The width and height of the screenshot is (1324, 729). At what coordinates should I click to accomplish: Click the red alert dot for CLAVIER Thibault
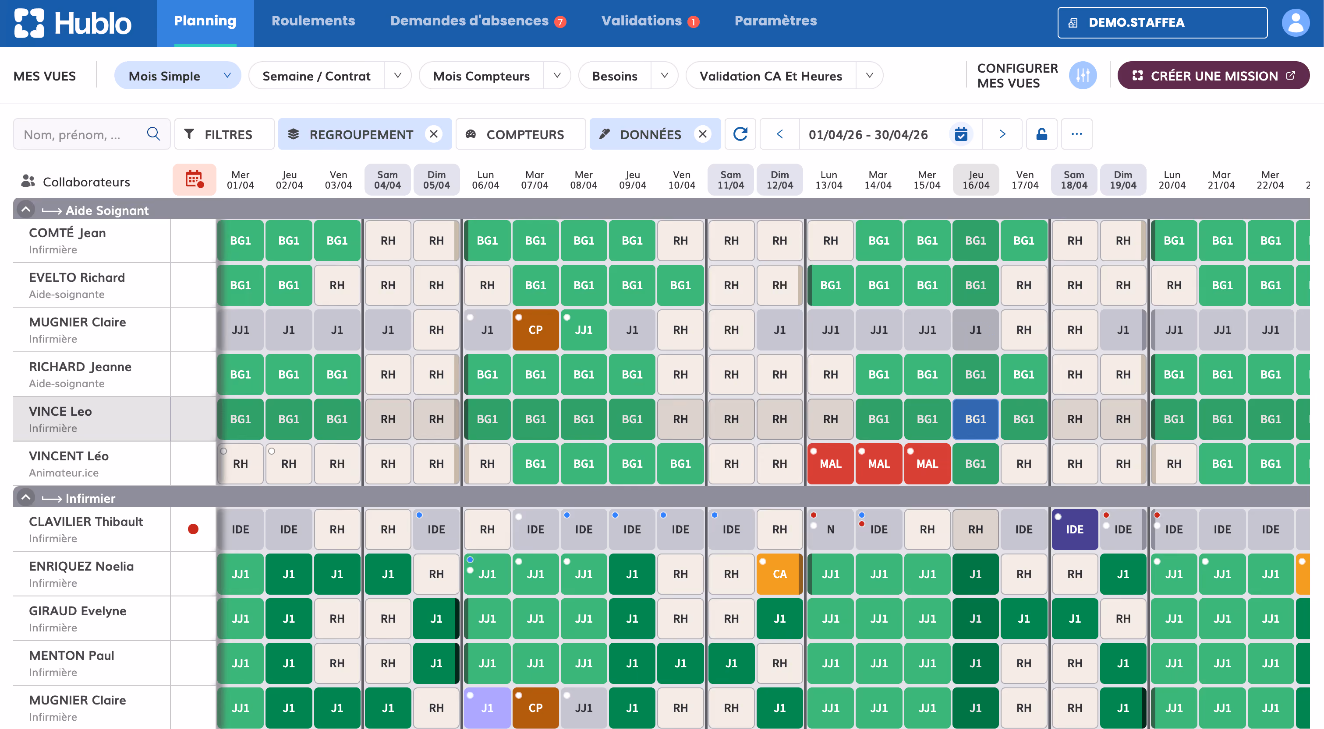click(x=193, y=529)
